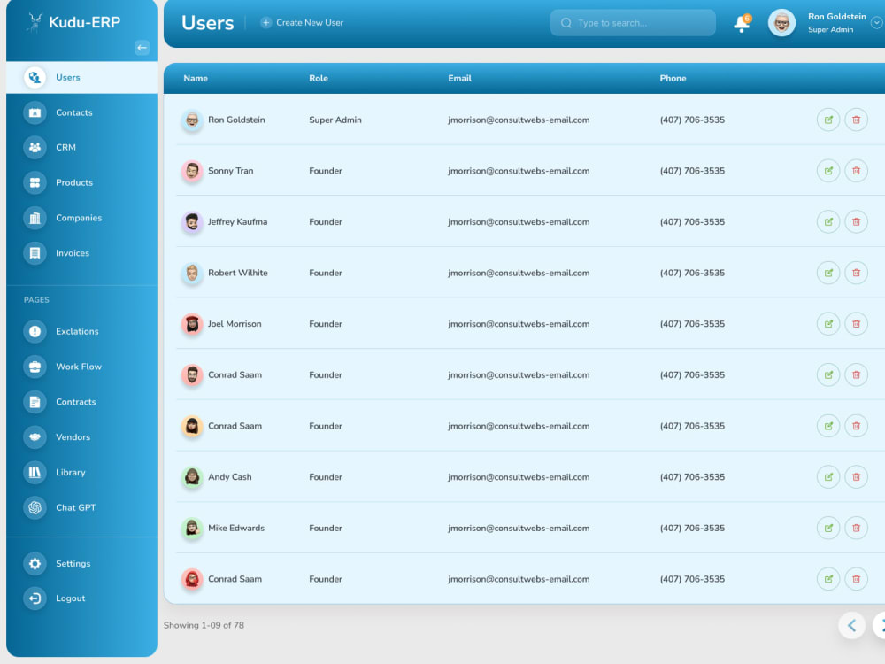Open the notifications bell
The height and width of the screenshot is (664, 885).
[x=743, y=24]
